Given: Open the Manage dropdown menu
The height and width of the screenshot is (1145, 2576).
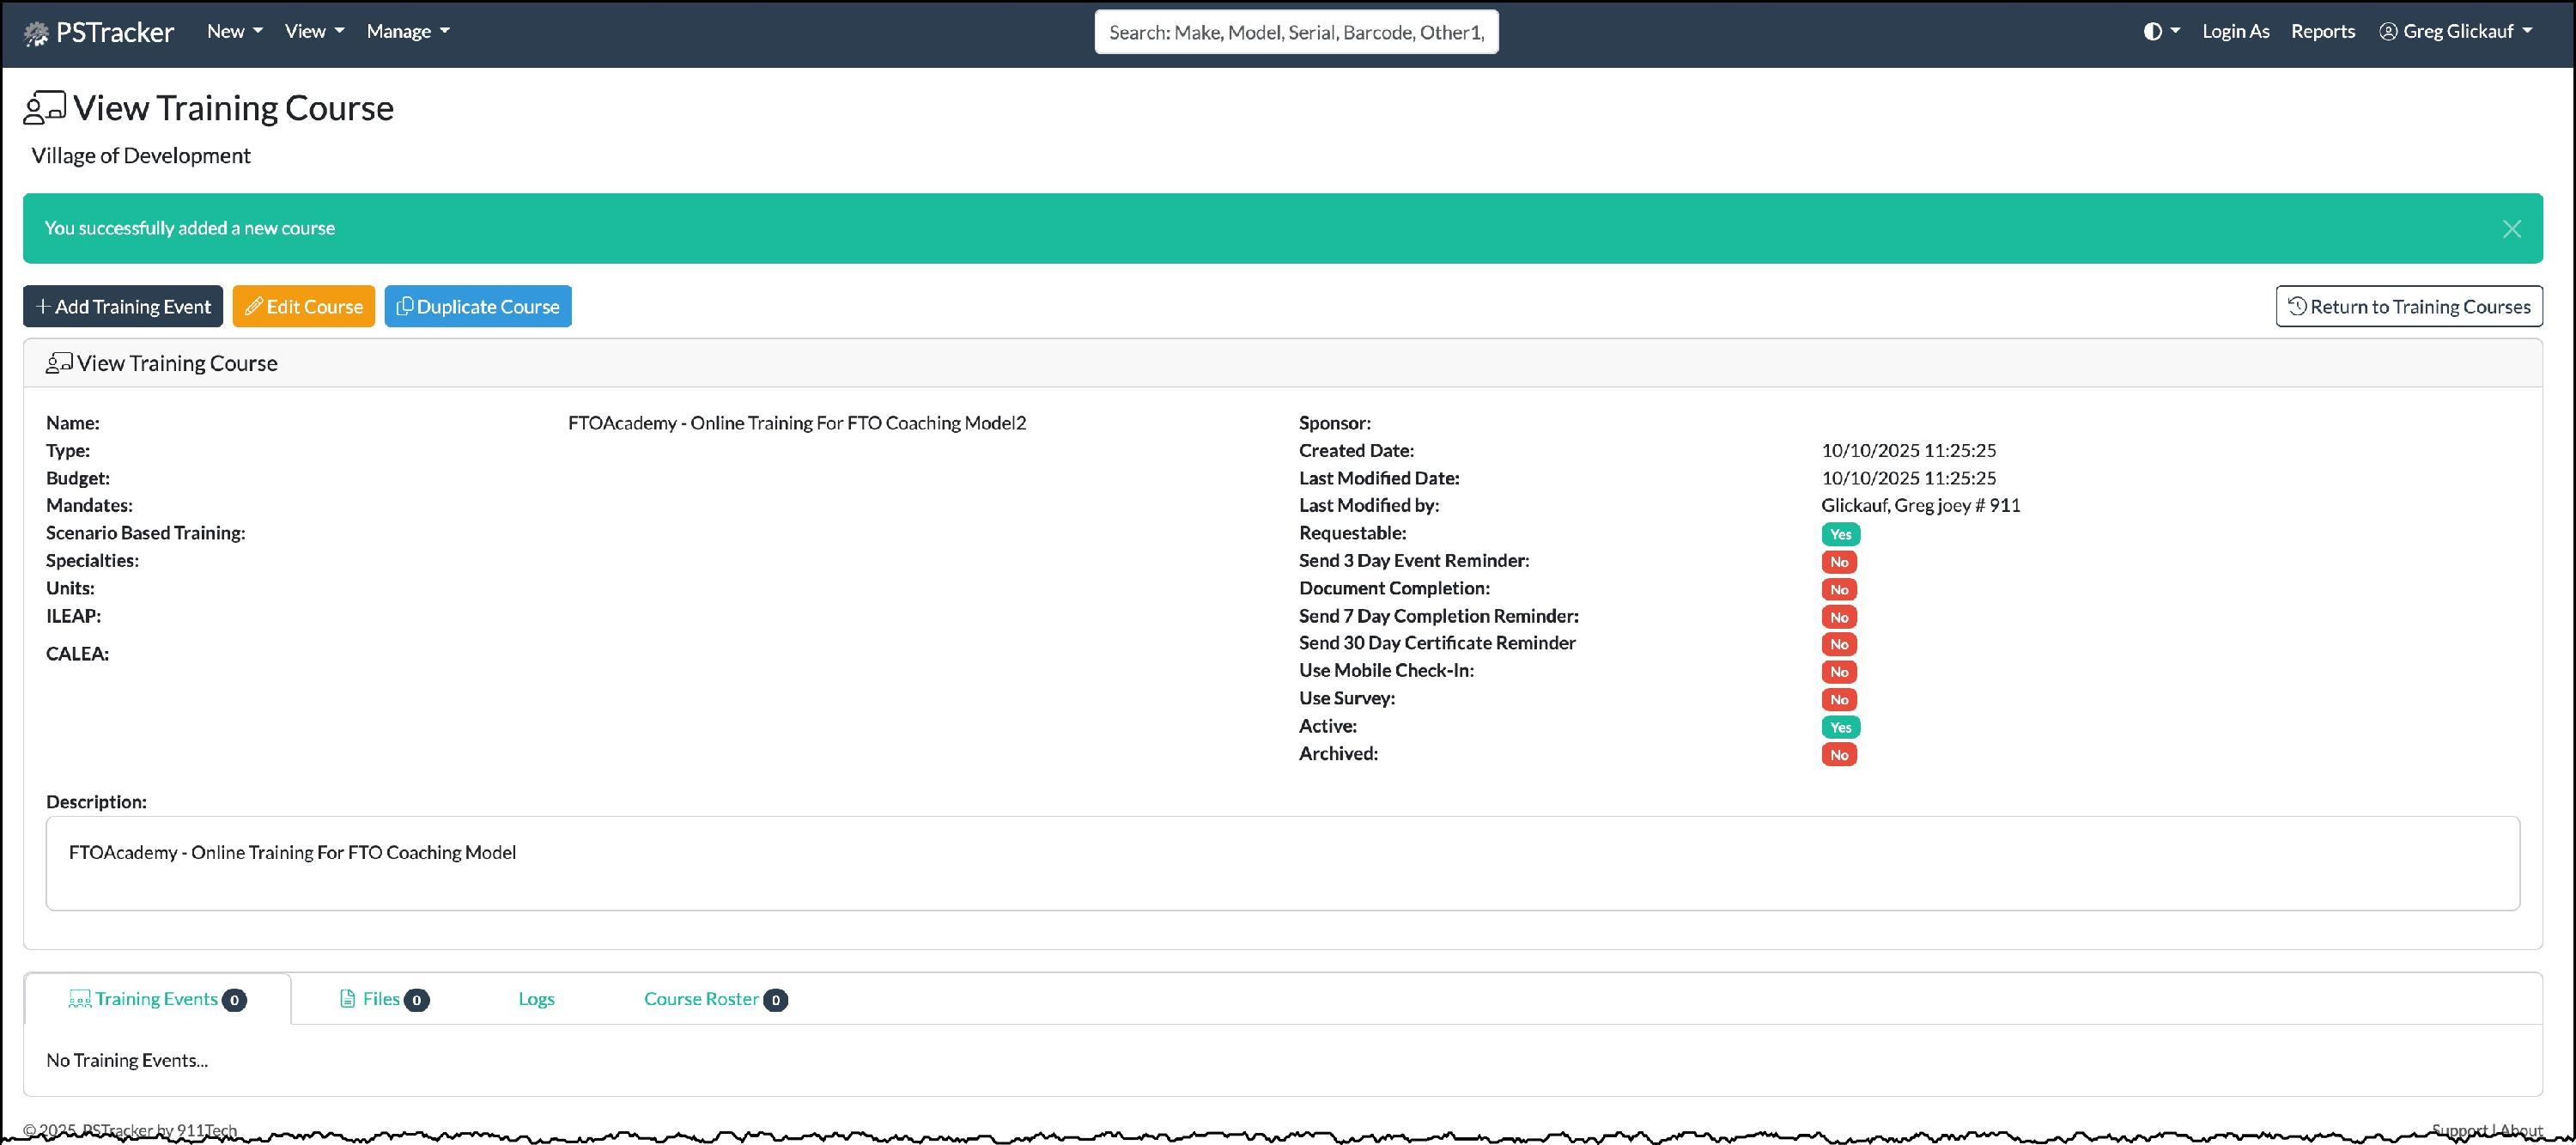Looking at the screenshot, I should [407, 31].
